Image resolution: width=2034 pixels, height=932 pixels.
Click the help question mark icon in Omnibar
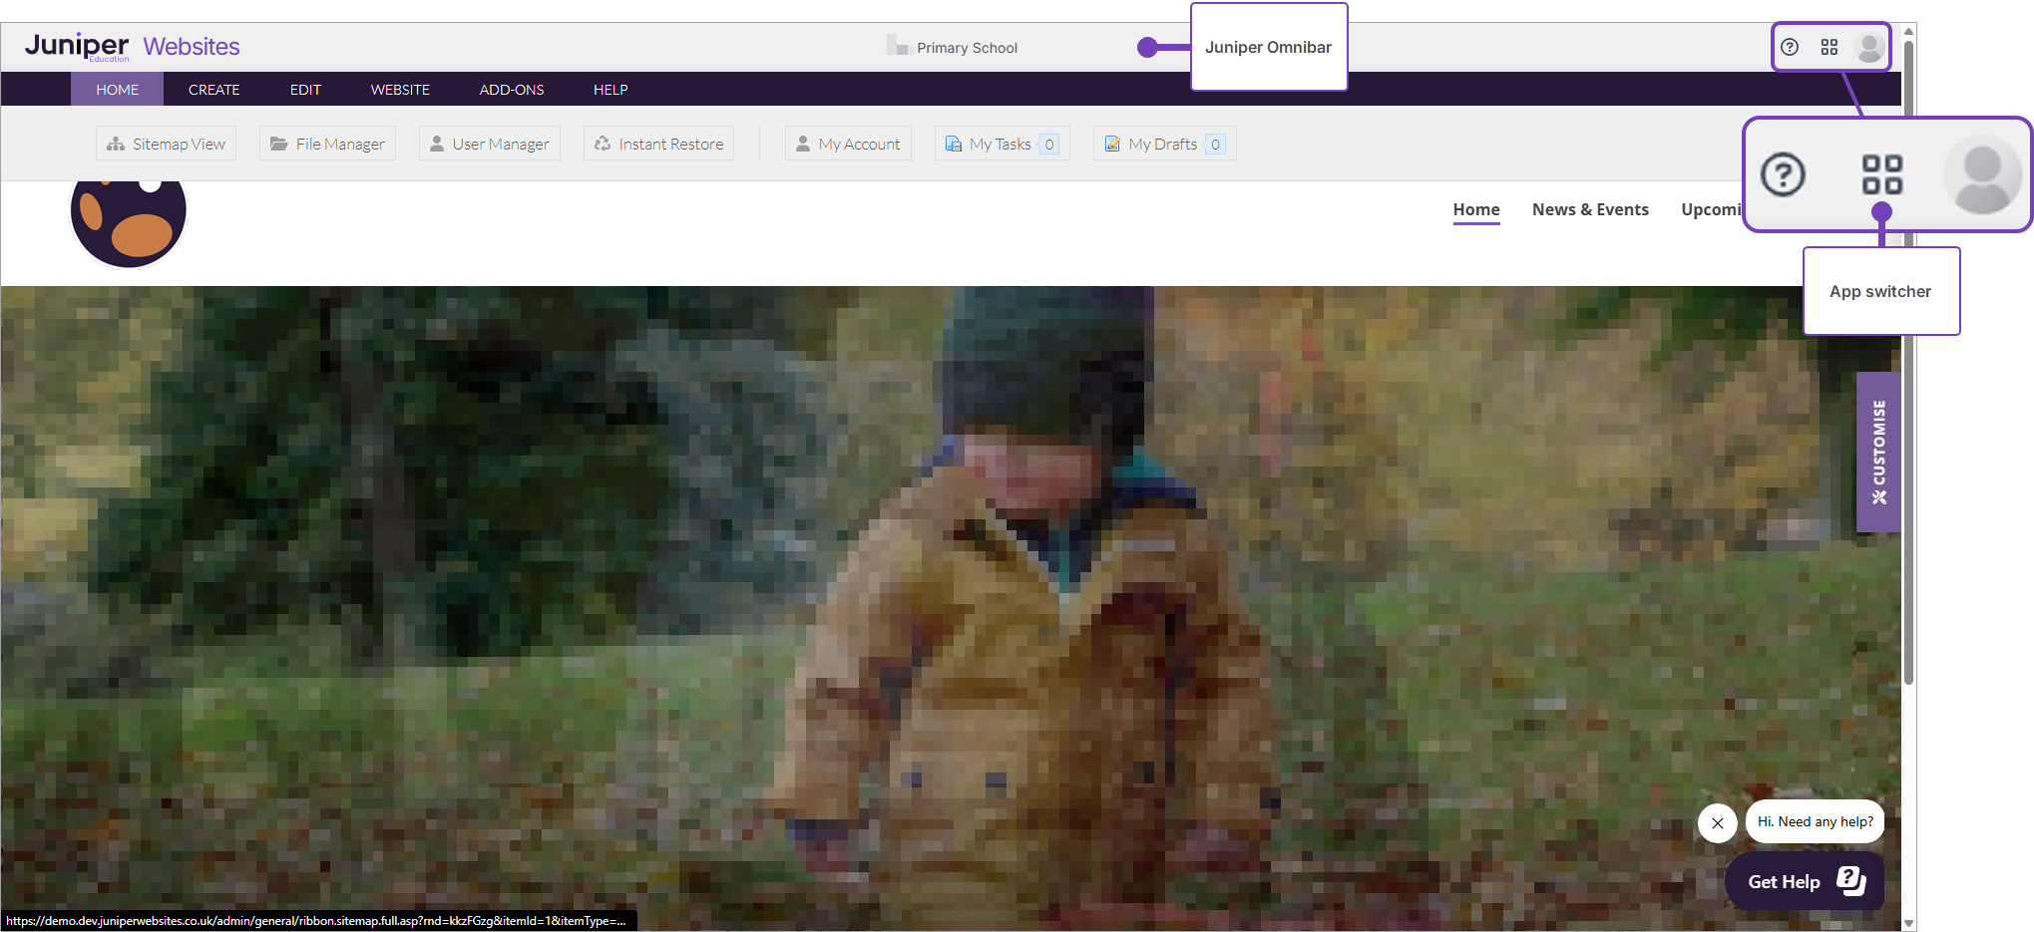1790,47
